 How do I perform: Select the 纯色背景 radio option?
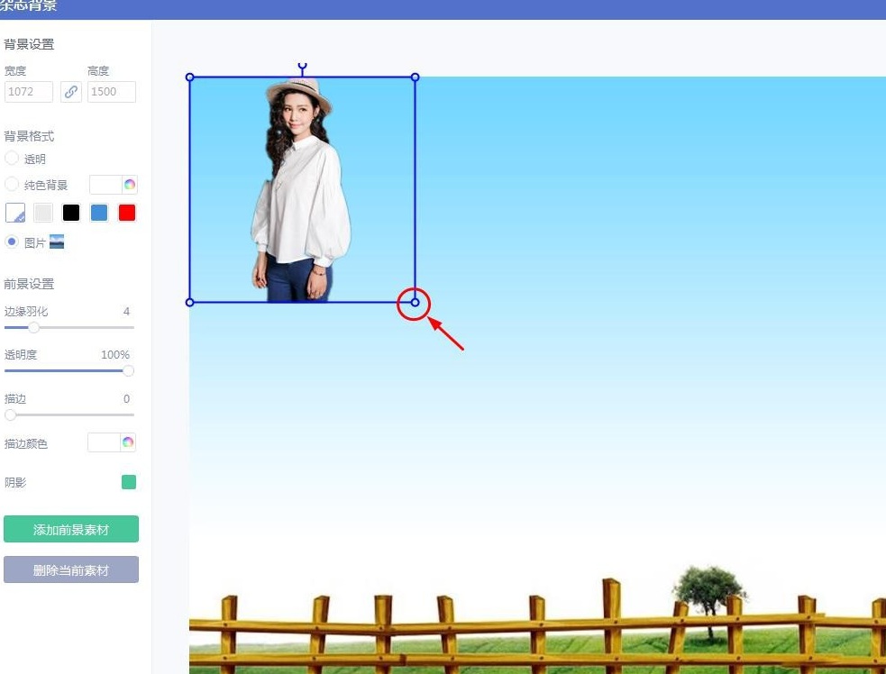[x=12, y=185]
